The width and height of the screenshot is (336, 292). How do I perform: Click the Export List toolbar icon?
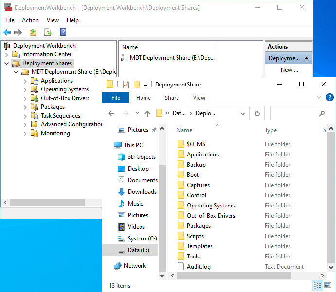click(x=48, y=33)
